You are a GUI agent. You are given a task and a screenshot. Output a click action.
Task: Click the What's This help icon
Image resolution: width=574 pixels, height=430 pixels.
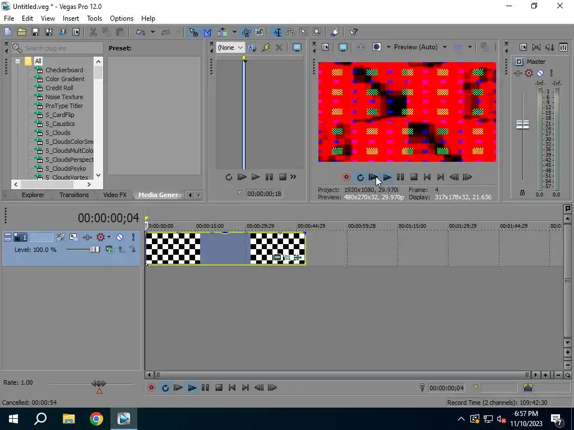click(x=353, y=32)
